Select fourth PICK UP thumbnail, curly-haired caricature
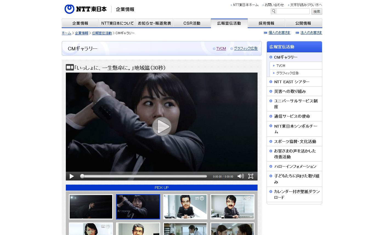 (x=232, y=207)
